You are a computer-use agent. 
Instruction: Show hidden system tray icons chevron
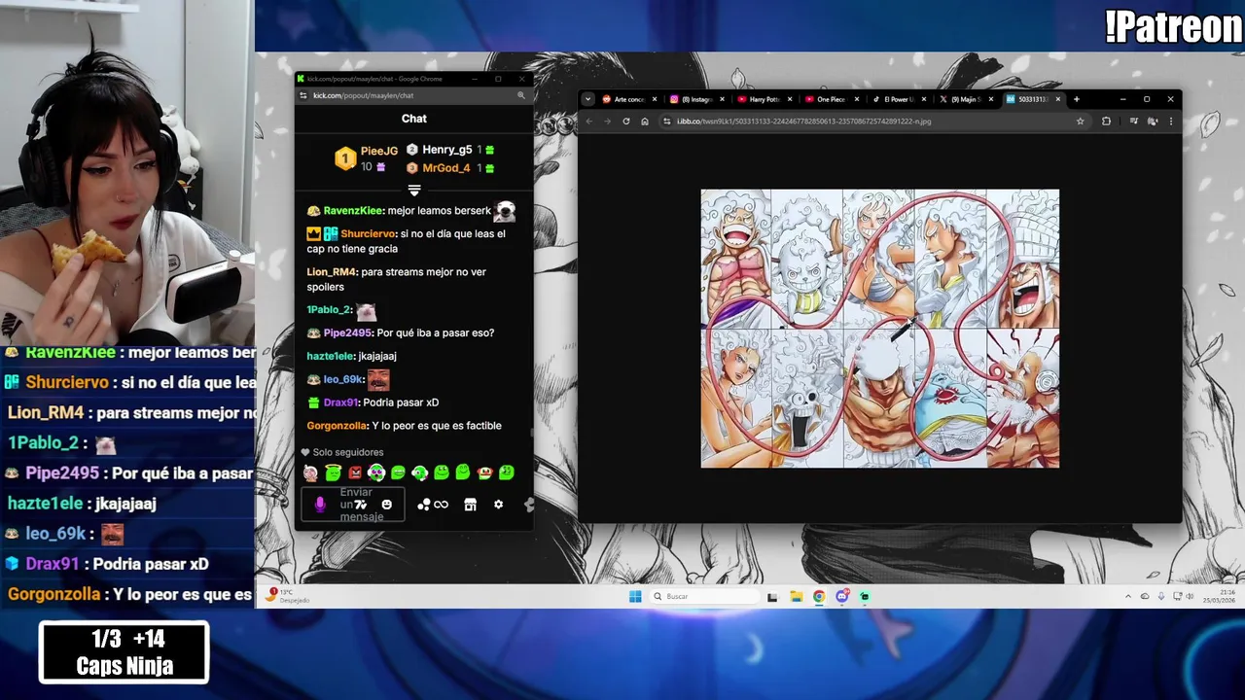point(1128,596)
